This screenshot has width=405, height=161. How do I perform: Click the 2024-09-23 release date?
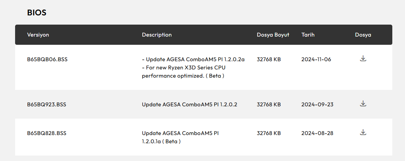pyautogui.click(x=317, y=105)
